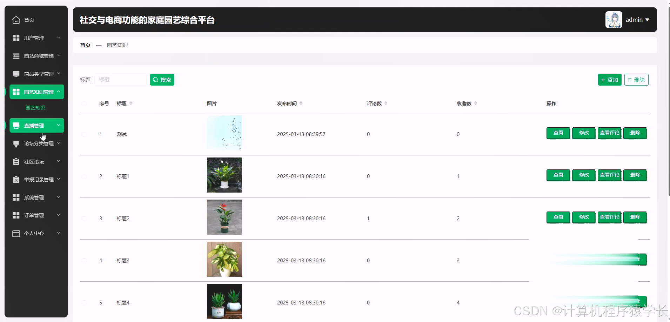The width and height of the screenshot is (670, 322).
Task: Click 首页 in the breadcrumb
Action: [85, 45]
